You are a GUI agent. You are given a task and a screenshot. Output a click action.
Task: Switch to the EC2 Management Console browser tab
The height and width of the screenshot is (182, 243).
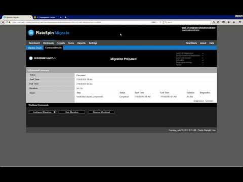pyautogui.click(x=46, y=17)
